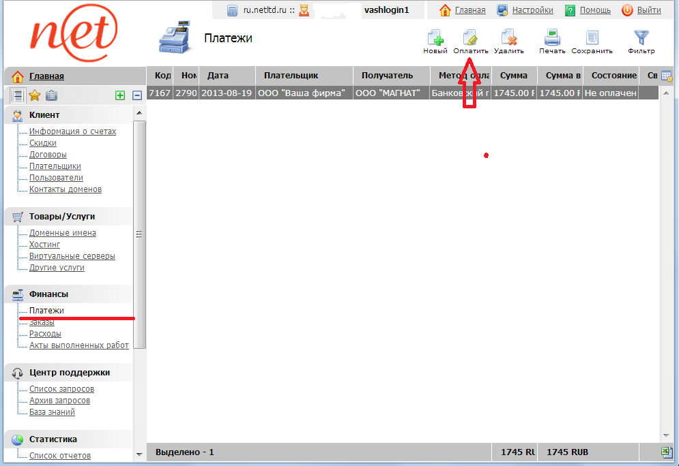
Task: Open the Фильтр funnel icon
Action: [x=641, y=38]
